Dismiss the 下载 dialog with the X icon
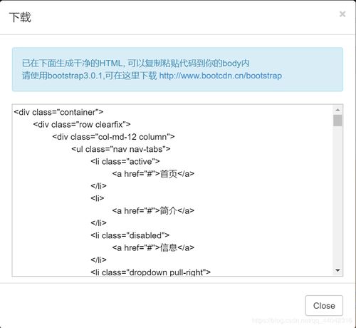 tap(342, 14)
